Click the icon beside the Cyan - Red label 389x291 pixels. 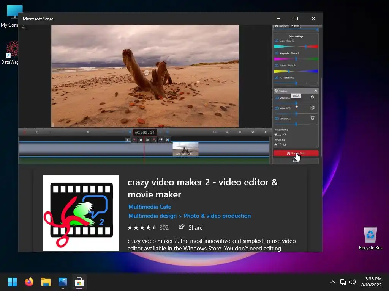277,41
